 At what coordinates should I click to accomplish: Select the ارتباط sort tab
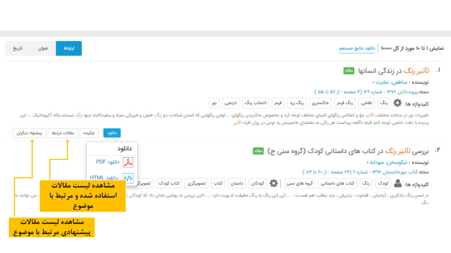69,48
